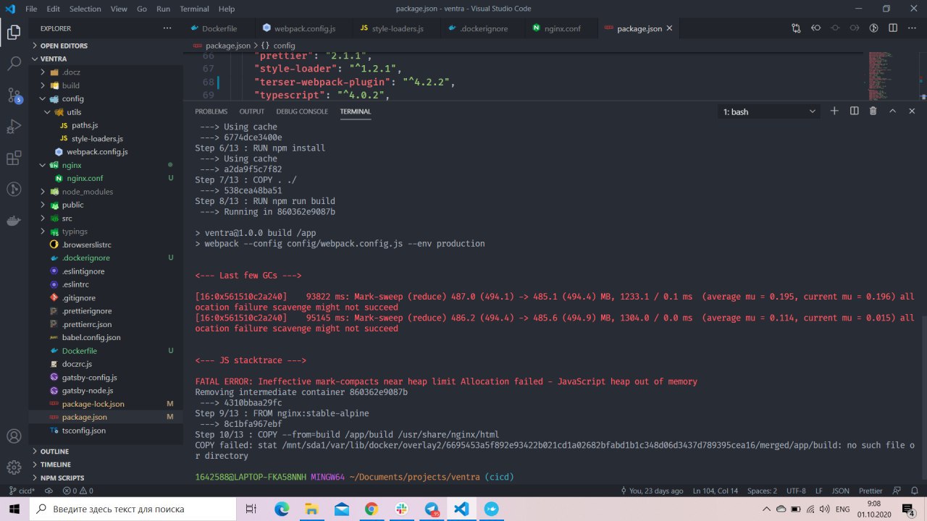This screenshot has height=521, width=927.
Task: Collapse the config folder
Action: [106, 98]
